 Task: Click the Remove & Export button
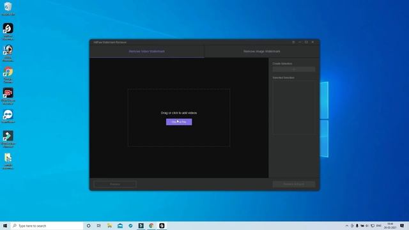click(294, 184)
